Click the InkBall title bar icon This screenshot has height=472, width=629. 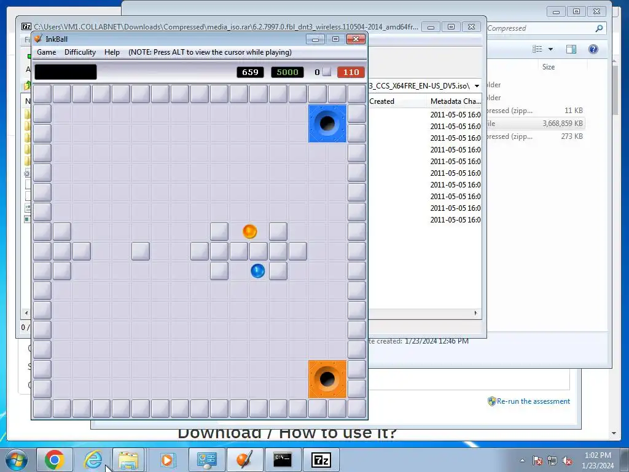pyautogui.click(x=39, y=39)
